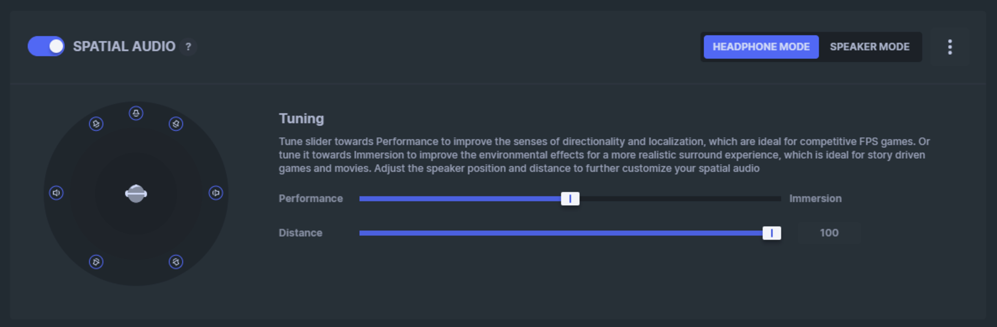Click the start of the Distance slider track
Viewport: 997px width, 327px height.
361,233
